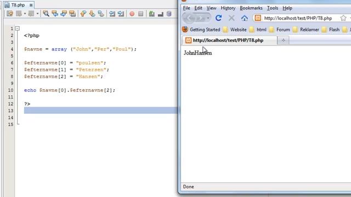This screenshot has width=351, height=197.
Task: Click the Previous Bookmark up-arrow icon
Action: pos(83,14)
